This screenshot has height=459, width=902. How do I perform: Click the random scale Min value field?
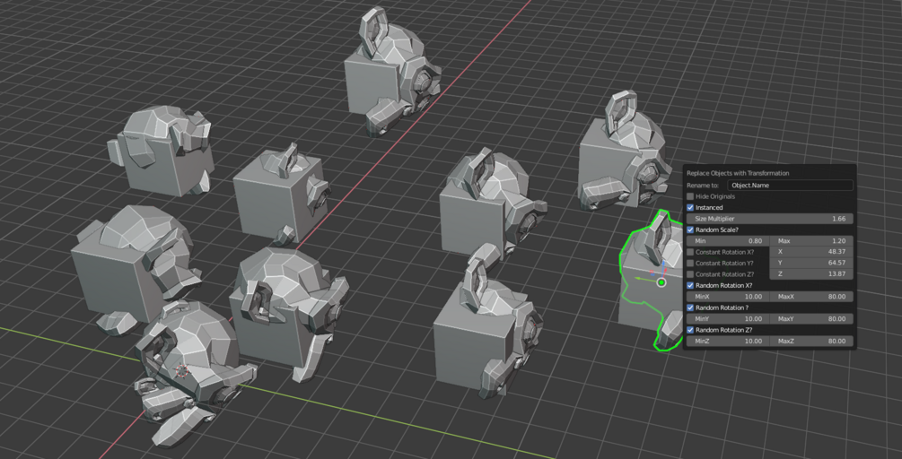click(728, 240)
